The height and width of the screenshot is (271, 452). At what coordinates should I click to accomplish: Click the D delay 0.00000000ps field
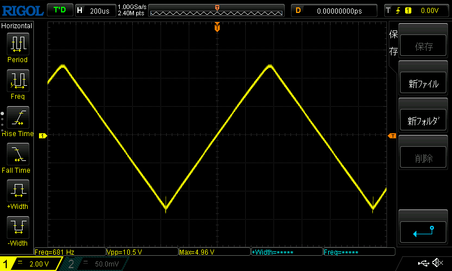[x=334, y=11]
